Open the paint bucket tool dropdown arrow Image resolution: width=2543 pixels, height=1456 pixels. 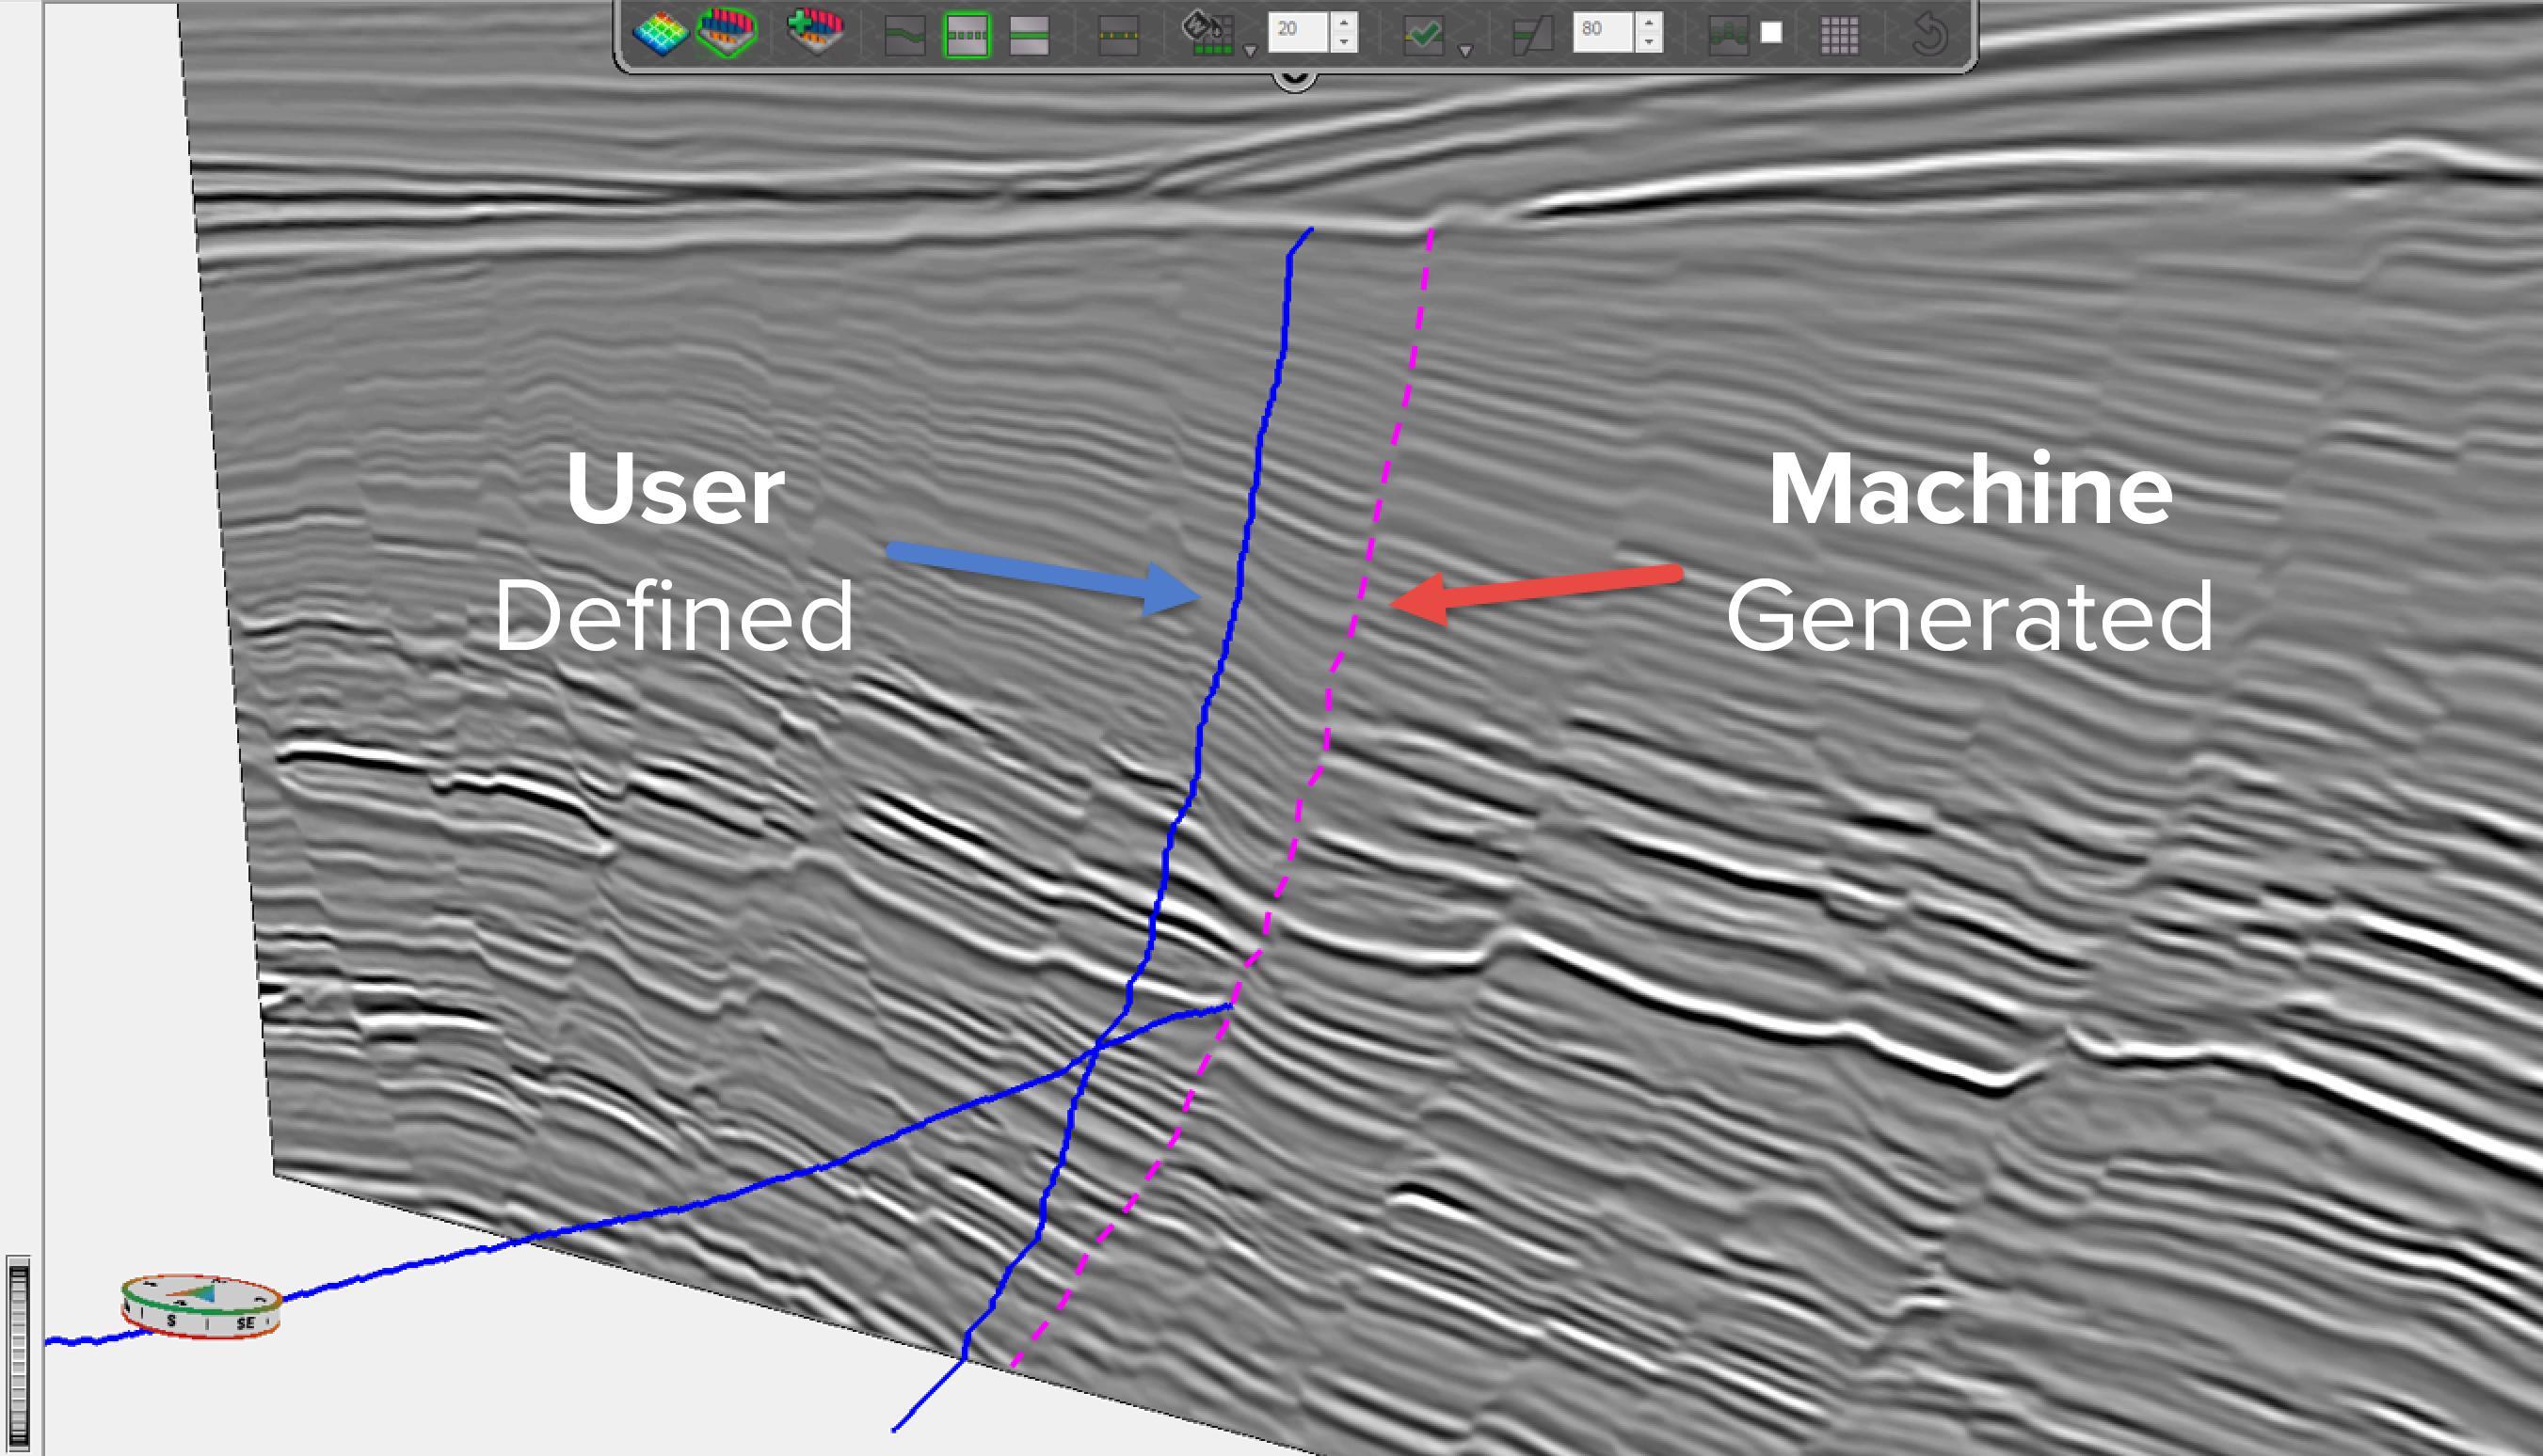click(1250, 50)
